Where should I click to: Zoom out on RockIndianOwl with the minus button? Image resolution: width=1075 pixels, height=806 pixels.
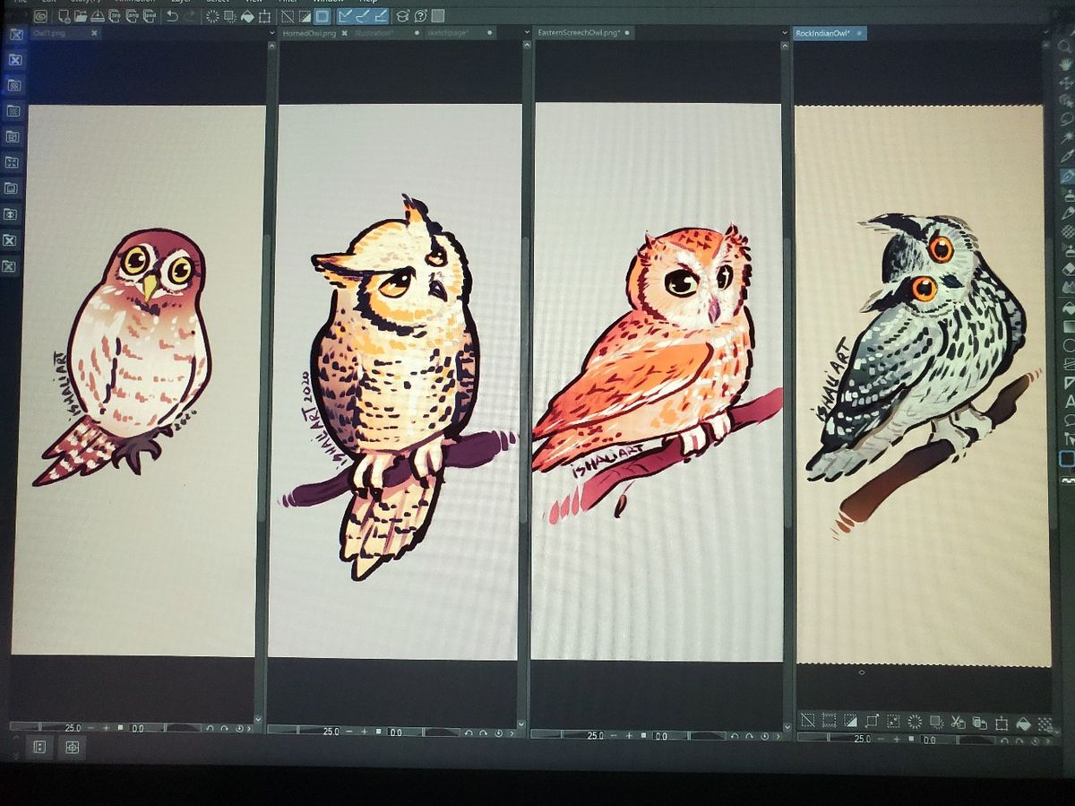pos(881,740)
